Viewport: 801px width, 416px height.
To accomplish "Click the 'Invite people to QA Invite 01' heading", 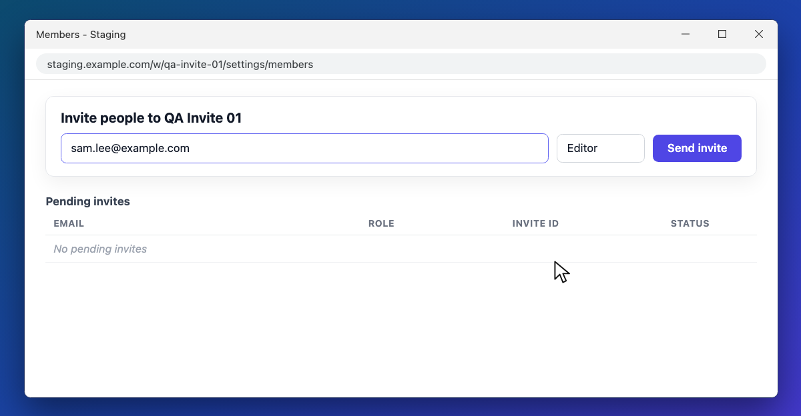I will pyautogui.click(x=151, y=118).
